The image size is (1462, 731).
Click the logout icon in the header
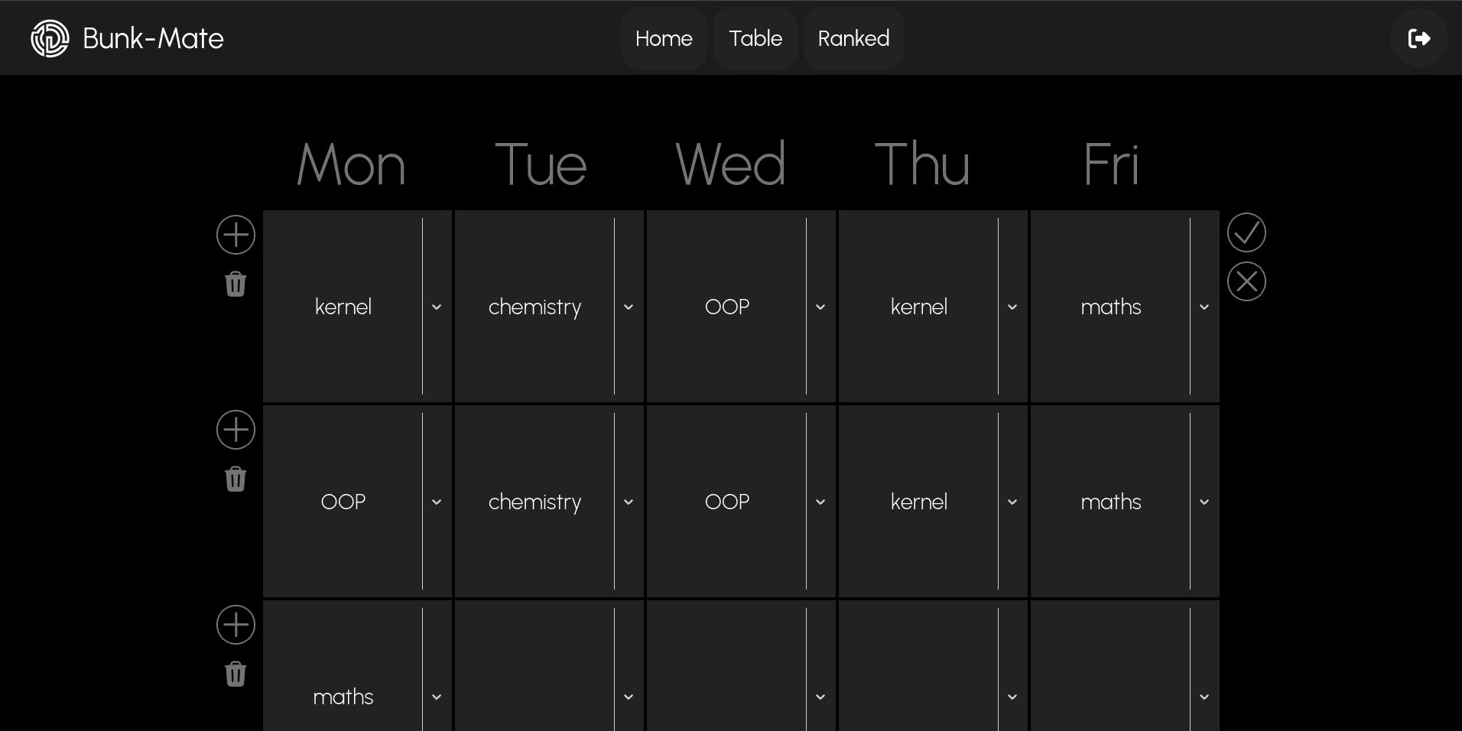[1418, 38]
